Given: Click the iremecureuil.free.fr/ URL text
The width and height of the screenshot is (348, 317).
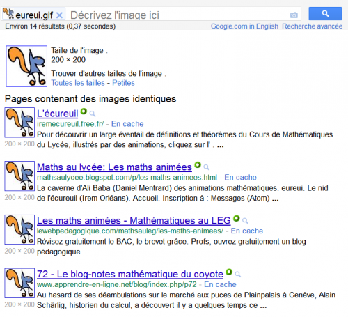Looking at the screenshot, I should click(x=70, y=124).
